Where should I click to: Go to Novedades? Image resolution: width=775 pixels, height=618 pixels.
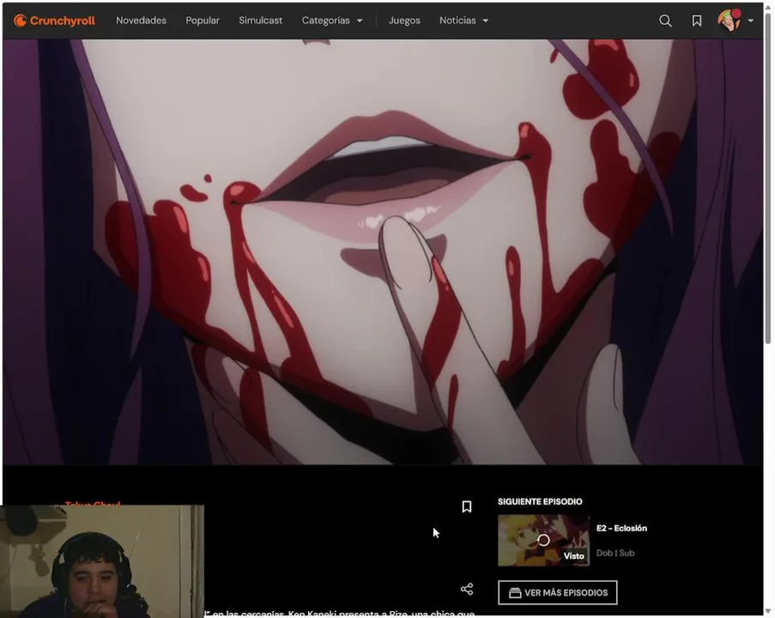[x=141, y=21]
